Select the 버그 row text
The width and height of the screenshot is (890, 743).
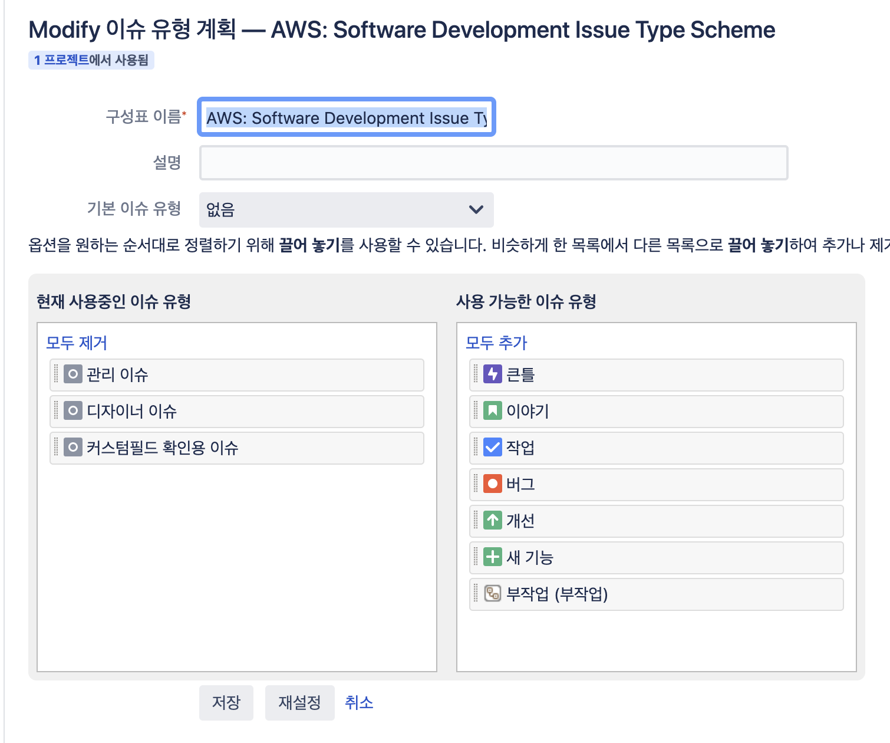pyautogui.click(x=520, y=484)
